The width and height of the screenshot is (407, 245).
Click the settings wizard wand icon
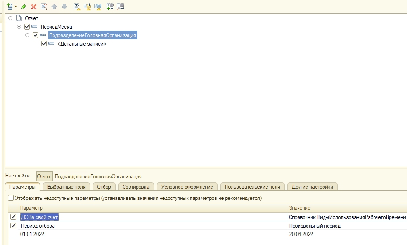tap(44, 7)
